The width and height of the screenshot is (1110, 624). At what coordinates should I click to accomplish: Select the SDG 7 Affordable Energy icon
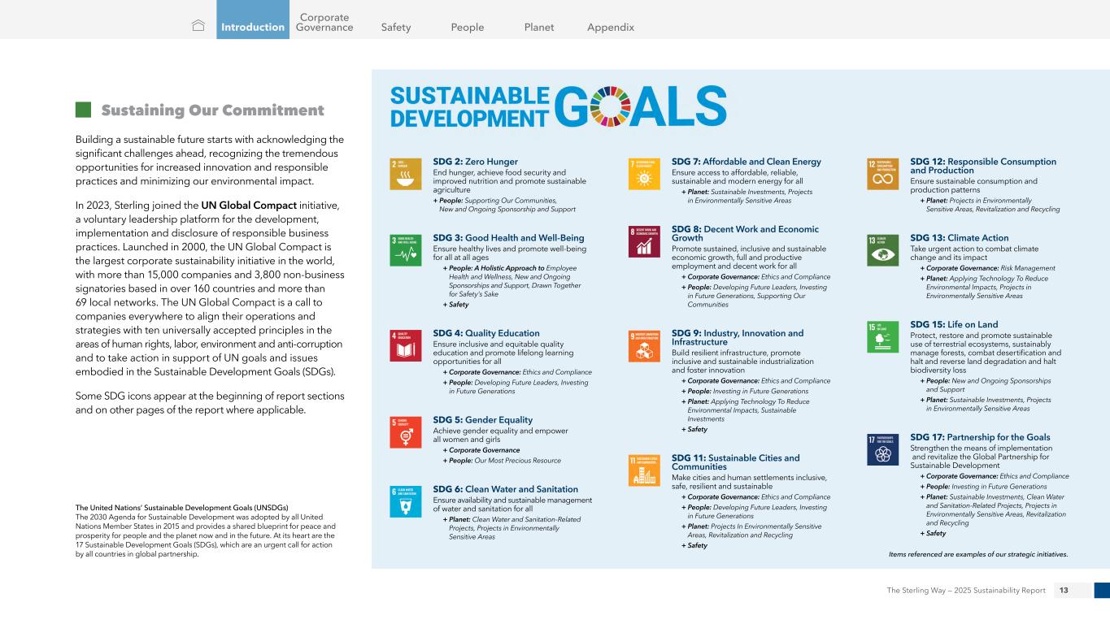pos(645,174)
